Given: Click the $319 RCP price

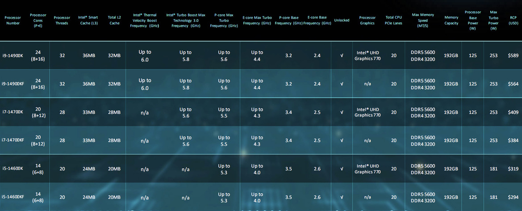Looking at the screenshot, I should pos(514,169).
